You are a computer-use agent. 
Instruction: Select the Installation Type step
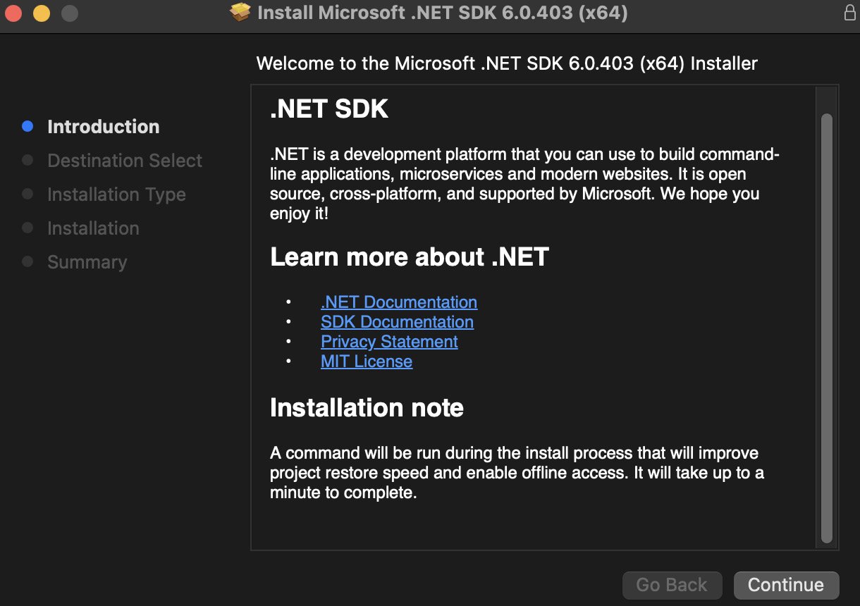(x=116, y=194)
